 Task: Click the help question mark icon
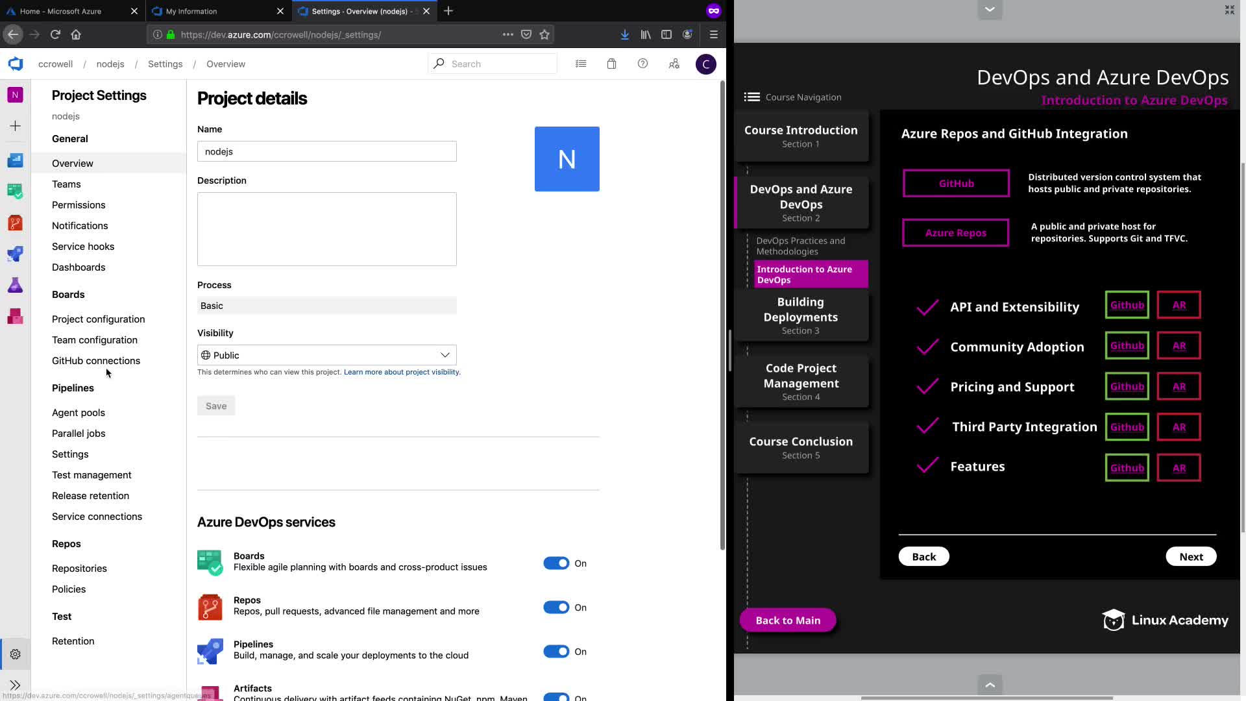642,64
